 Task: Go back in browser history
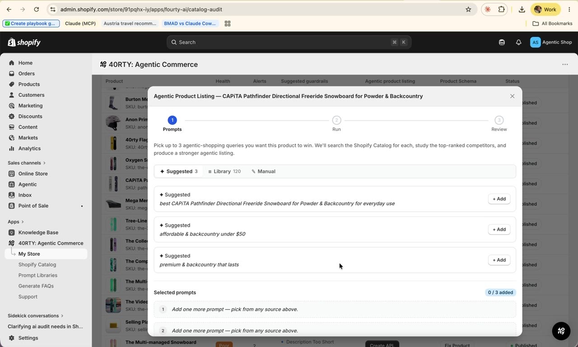click(9, 9)
